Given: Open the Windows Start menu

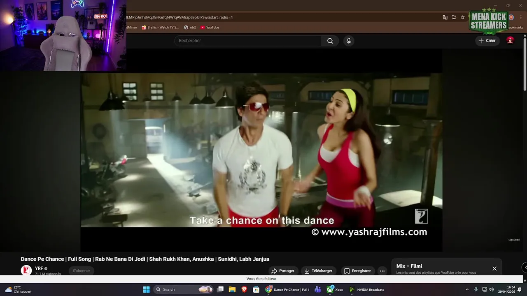Looking at the screenshot, I should tap(146, 289).
